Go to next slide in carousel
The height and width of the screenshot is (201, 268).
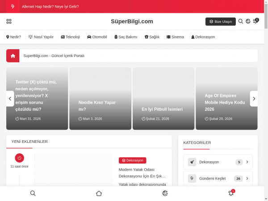tap(254, 99)
